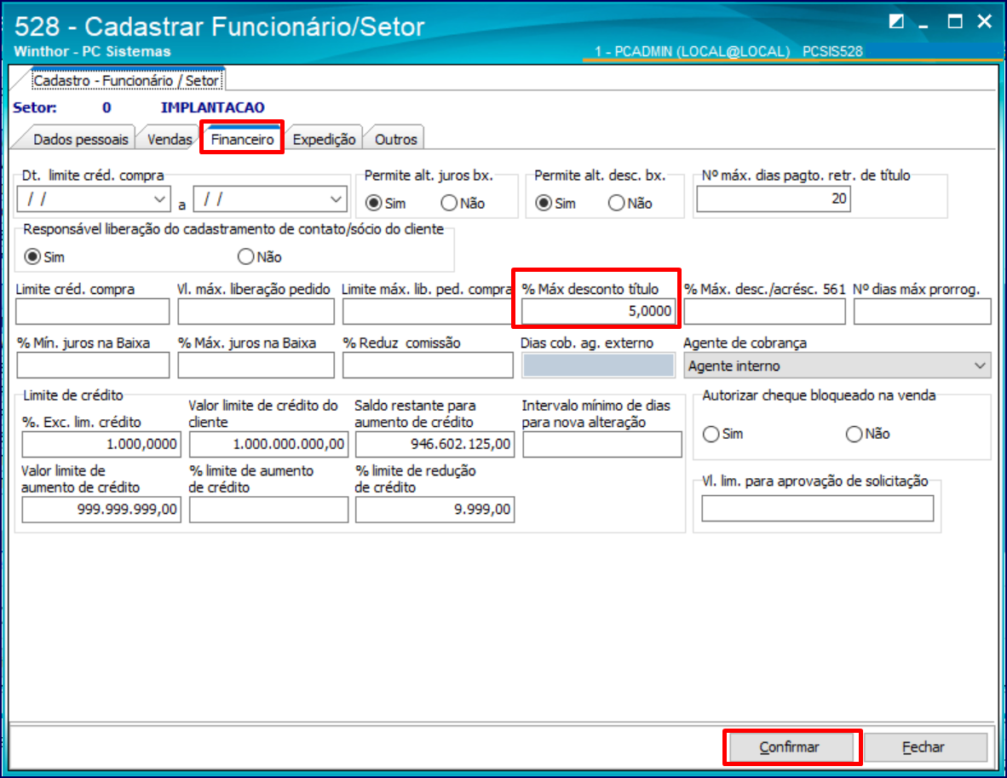Click the % Máx. desc./acrésc. 561 field
This screenshot has width=1007, height=778.
point(764,312)
